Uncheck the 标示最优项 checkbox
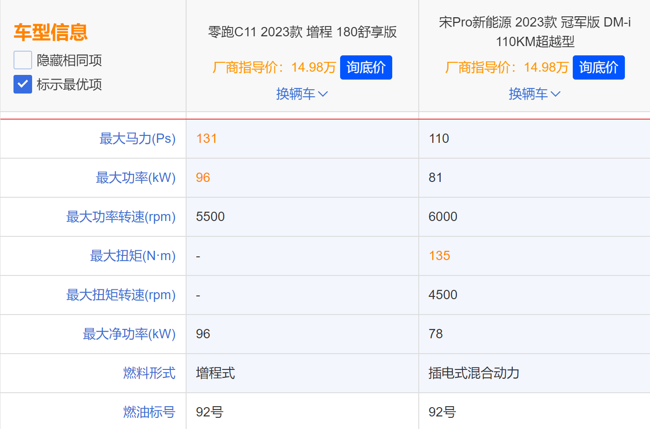Screen dimensions: 650x429 23,84
